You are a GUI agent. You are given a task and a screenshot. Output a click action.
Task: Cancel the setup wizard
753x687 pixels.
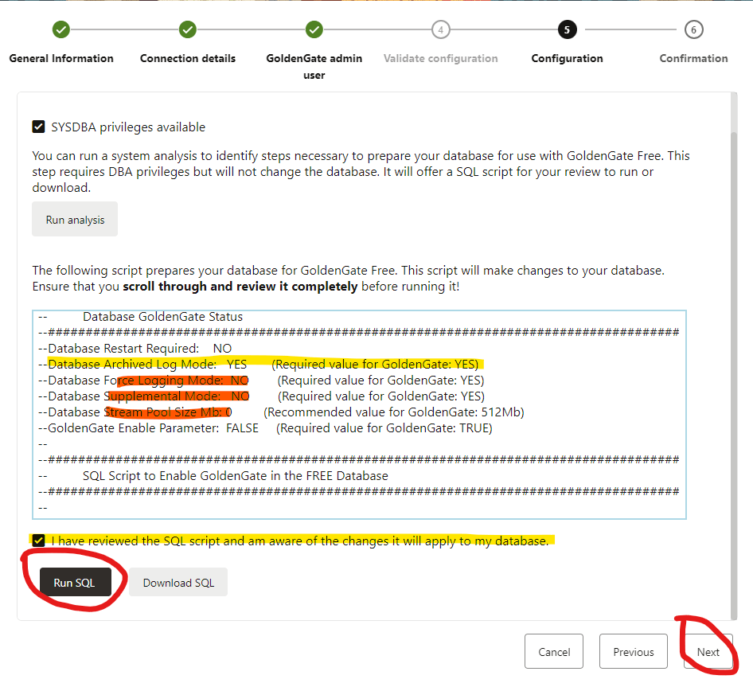[x=554, y=652]
